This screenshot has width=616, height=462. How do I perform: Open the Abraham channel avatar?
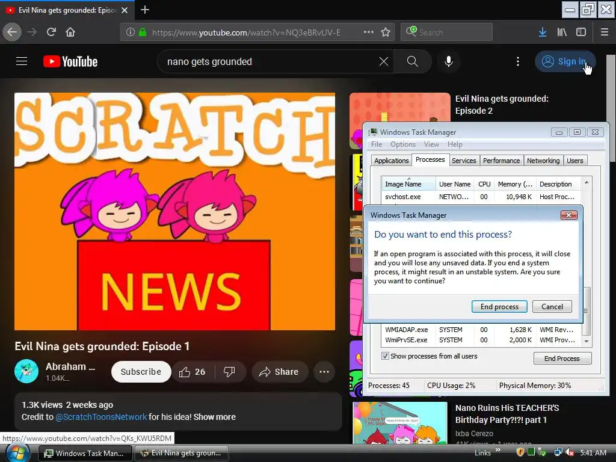point(26,371)
